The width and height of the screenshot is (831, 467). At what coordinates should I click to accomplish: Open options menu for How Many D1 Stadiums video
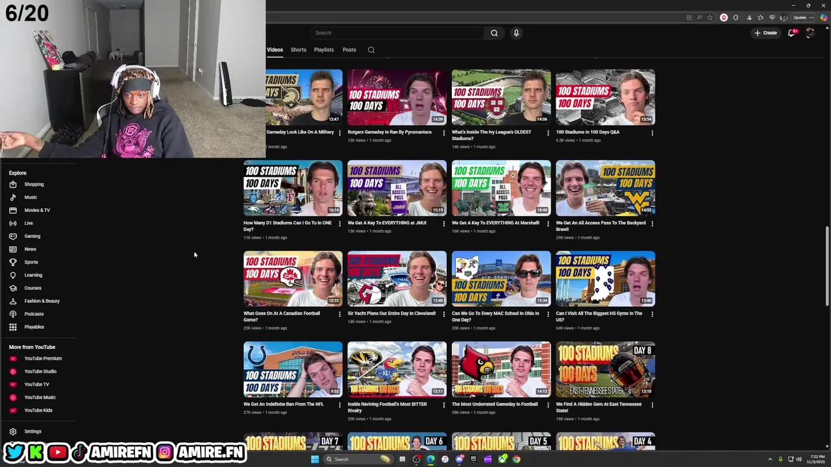point(340,224)
